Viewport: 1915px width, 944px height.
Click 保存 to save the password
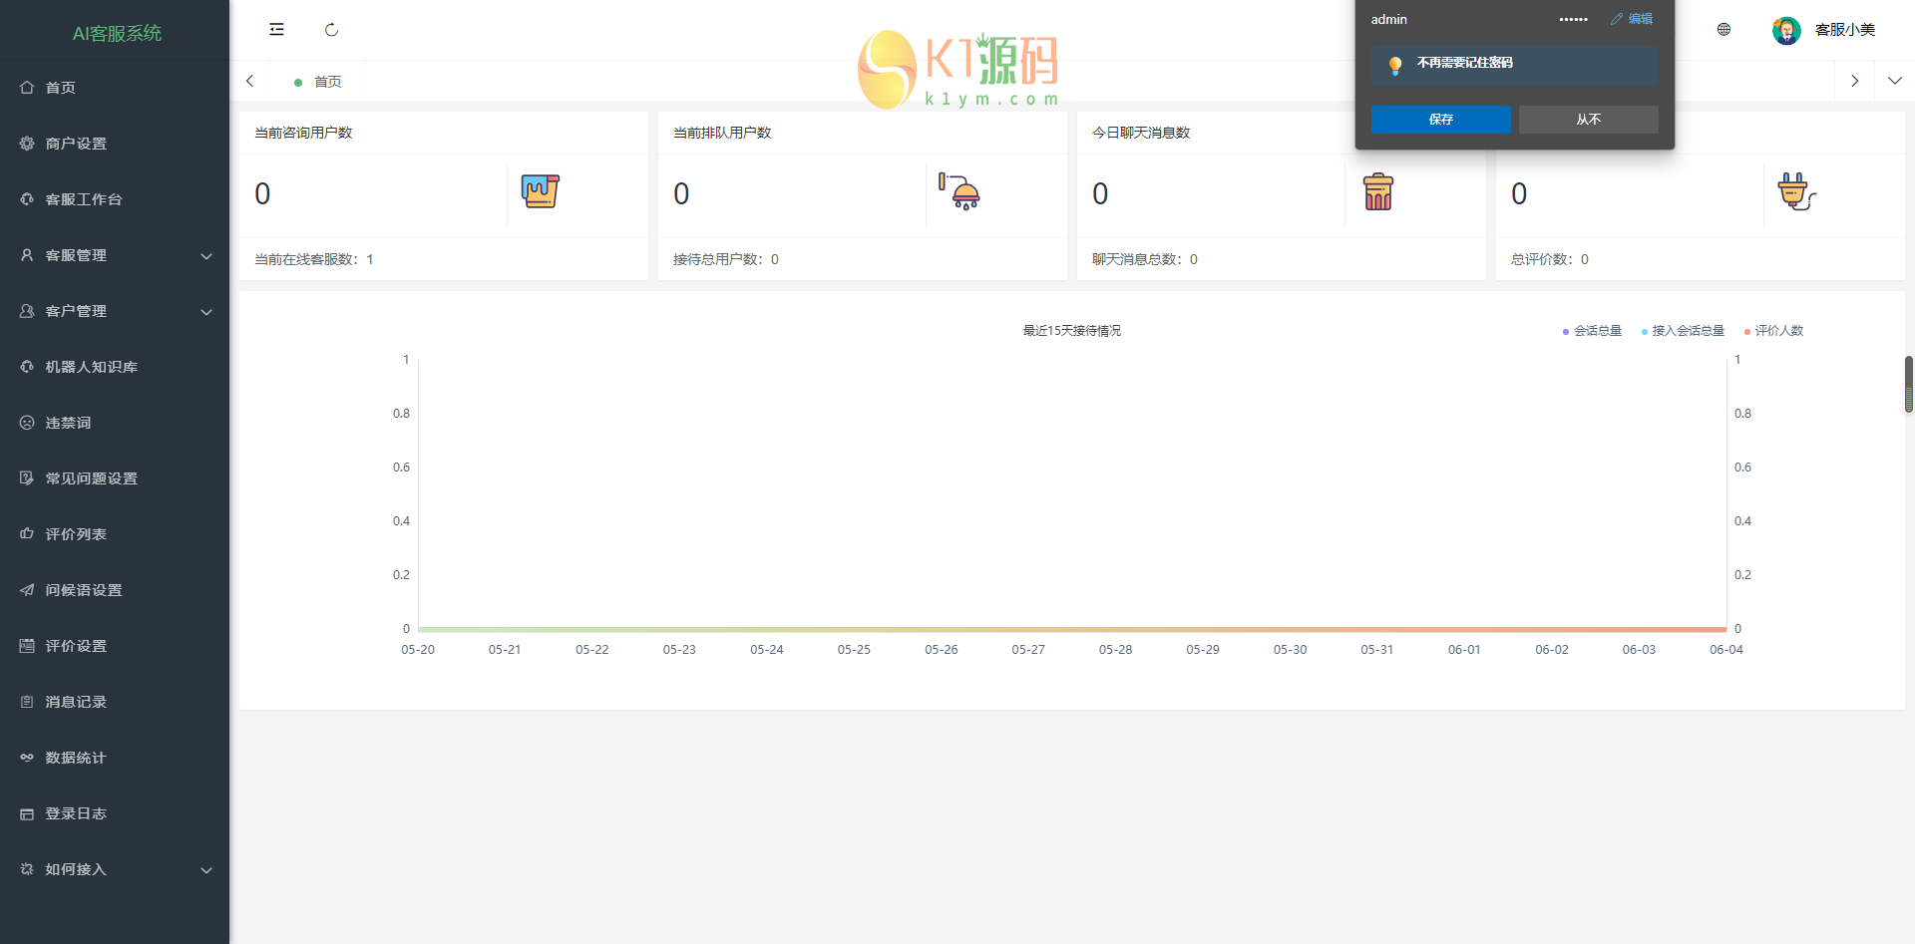point(1440,120)
